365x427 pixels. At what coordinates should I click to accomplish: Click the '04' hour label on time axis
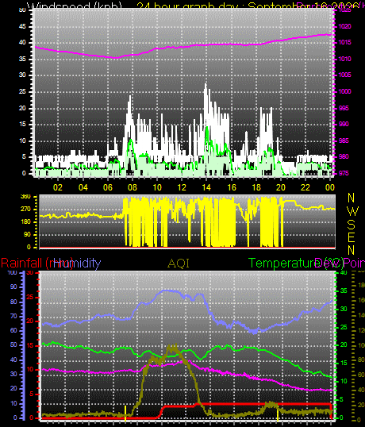83,187
